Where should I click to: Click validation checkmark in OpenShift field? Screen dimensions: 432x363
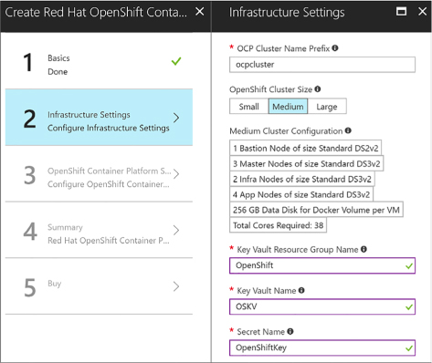pyautogui.click(x=409, y=266)
